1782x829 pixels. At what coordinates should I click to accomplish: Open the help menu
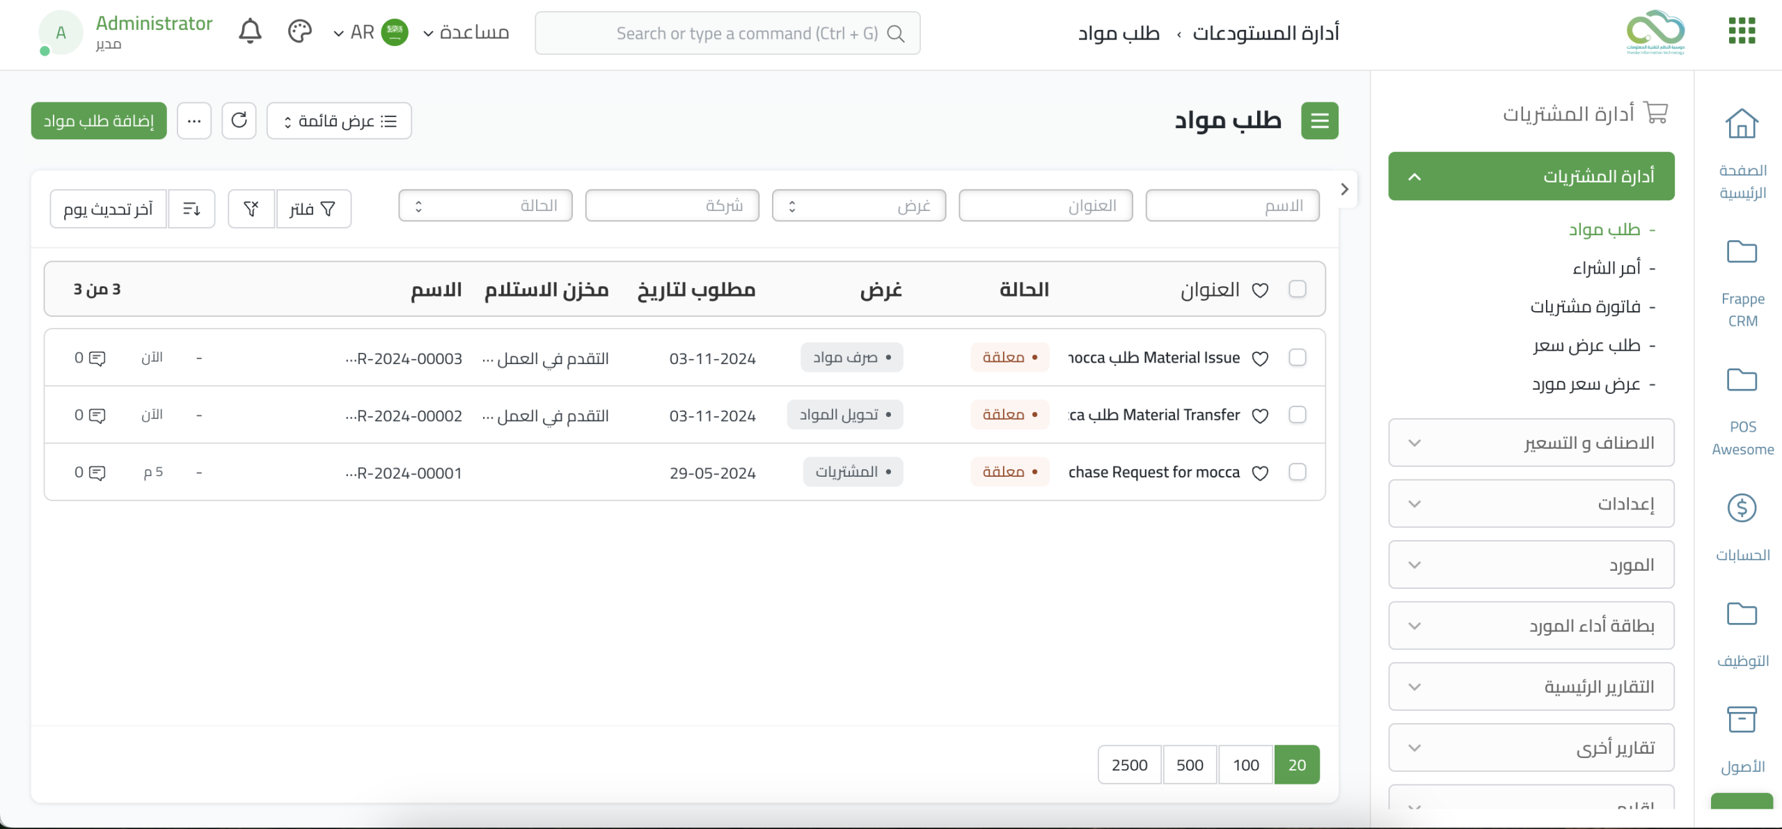point(466,33)
